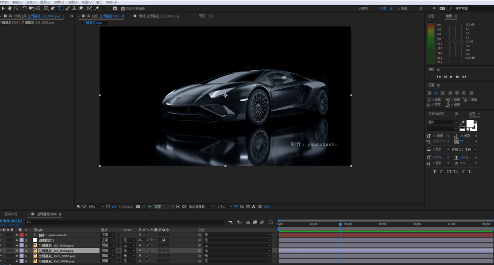Select the Eraser tool
Screen dimensions: 494x265
[81, 8]
